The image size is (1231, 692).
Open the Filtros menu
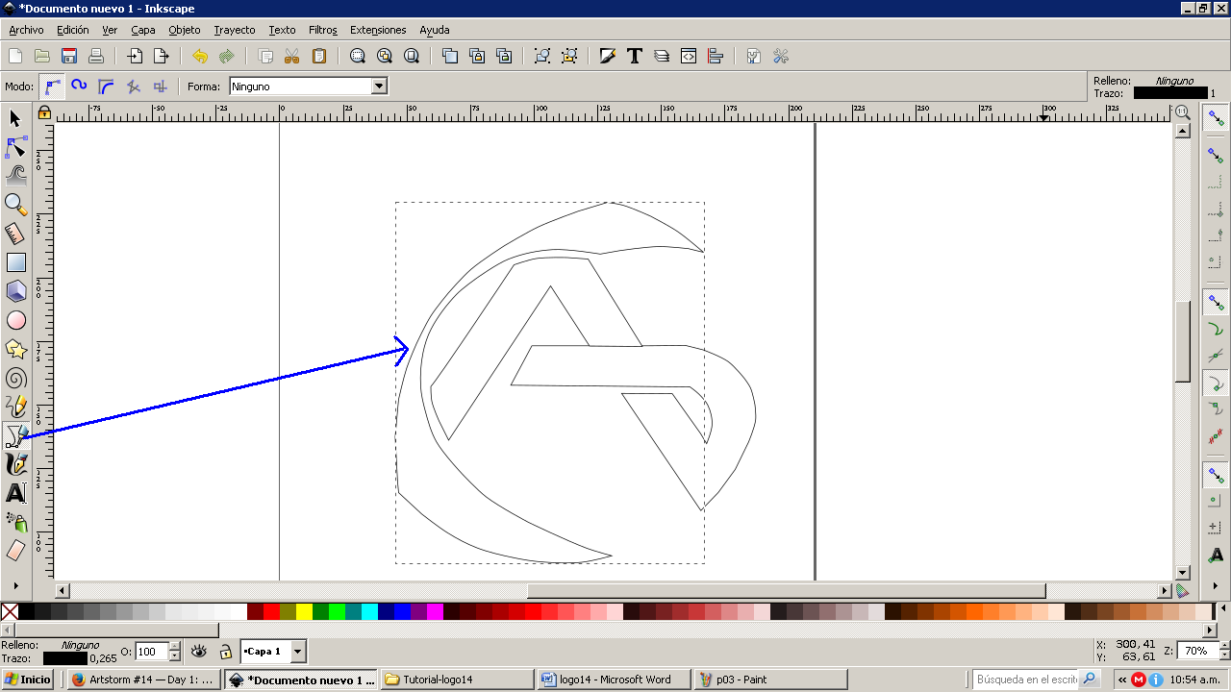[x=323, y=30]
